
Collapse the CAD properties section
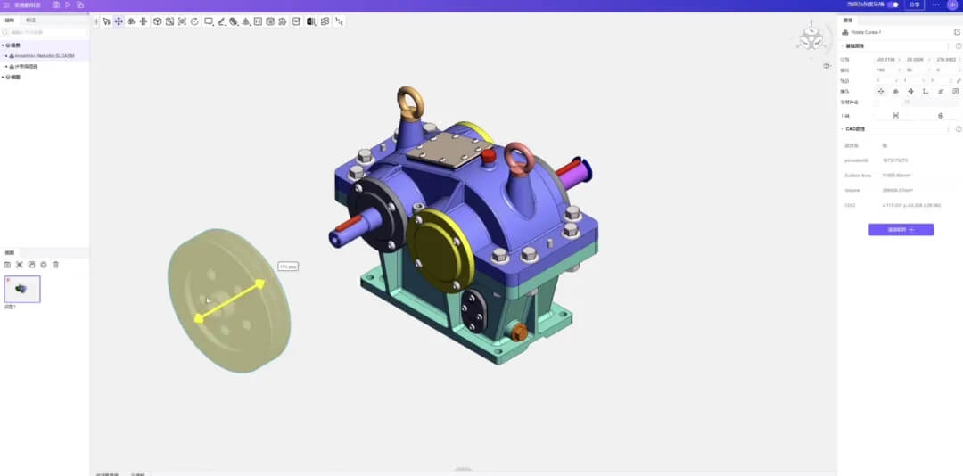tap(842, 128)
